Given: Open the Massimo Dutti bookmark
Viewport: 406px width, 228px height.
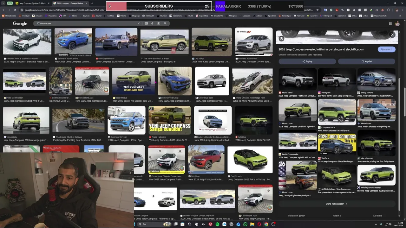Looking at the screenshot, I should 378,16.
